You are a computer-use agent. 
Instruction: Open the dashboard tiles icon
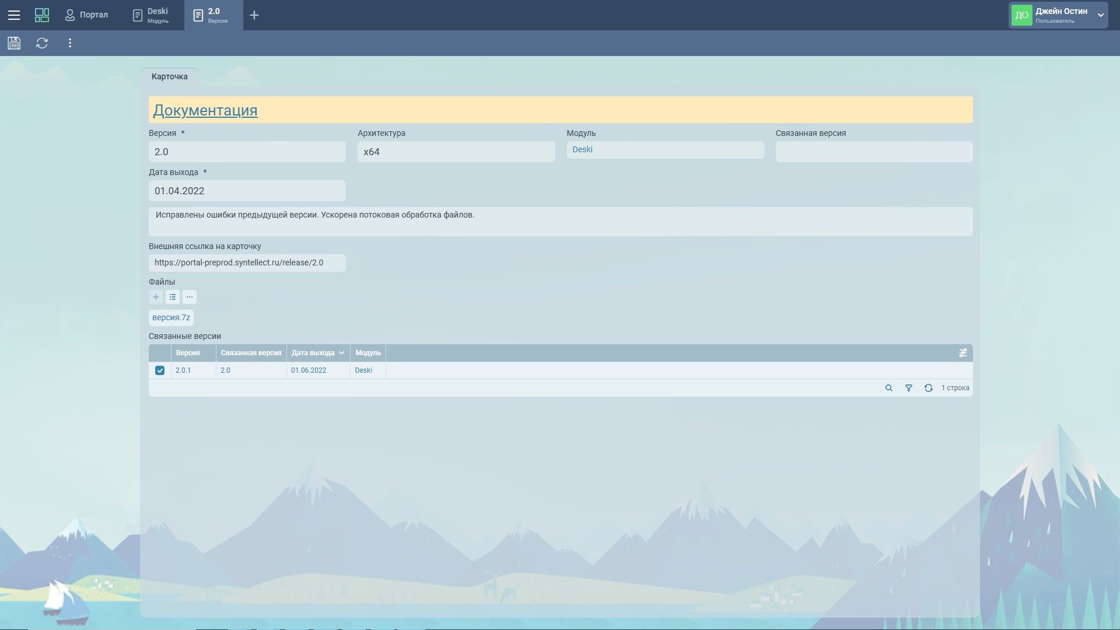tap(42, 15)
